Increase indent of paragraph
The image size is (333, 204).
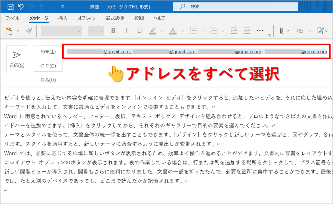tap(247, 31)
